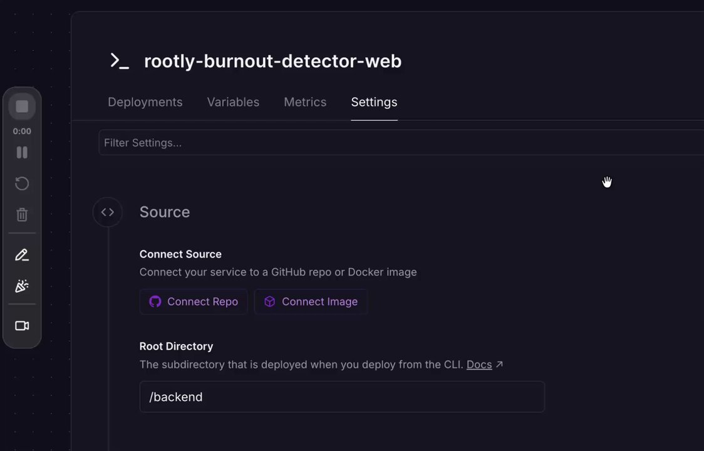View the Metrics tab
This screenshot has height=451, width=704.
(305, 102)
